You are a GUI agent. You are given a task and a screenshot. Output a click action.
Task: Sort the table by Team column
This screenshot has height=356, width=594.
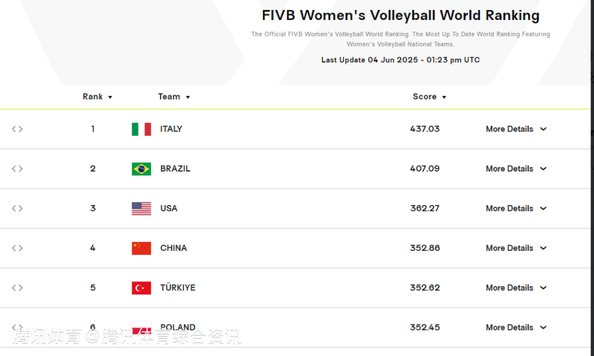pyautogui.click(x=173, y=97)
